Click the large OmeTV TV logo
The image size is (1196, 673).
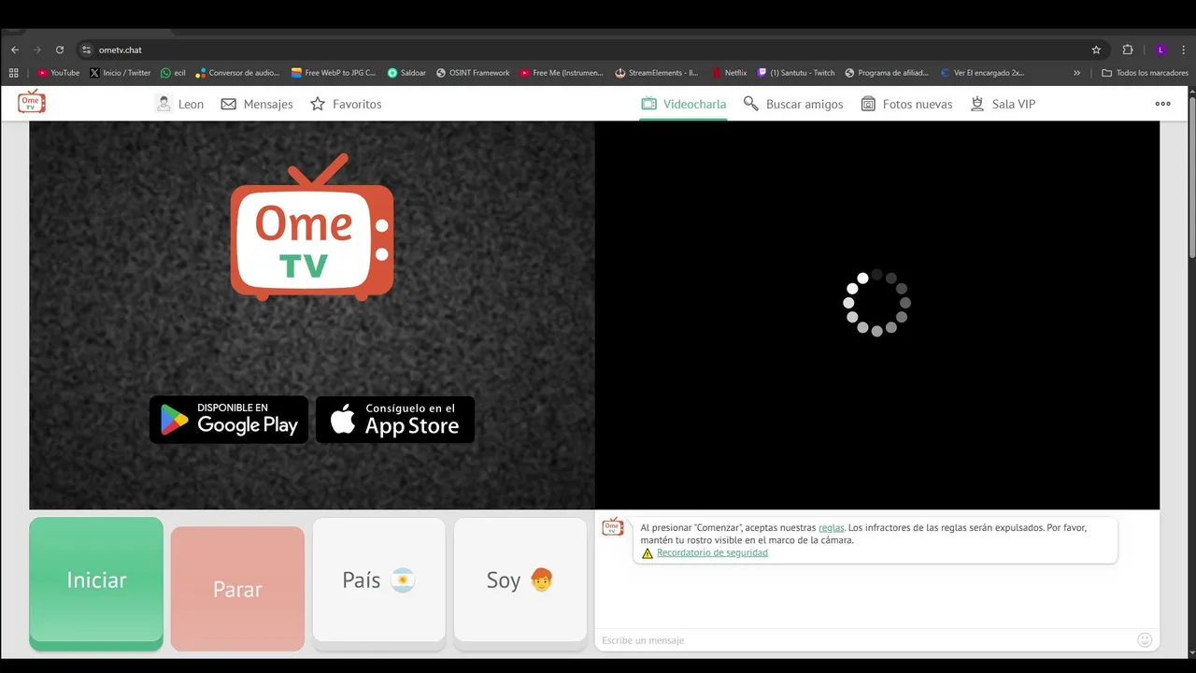312,227
